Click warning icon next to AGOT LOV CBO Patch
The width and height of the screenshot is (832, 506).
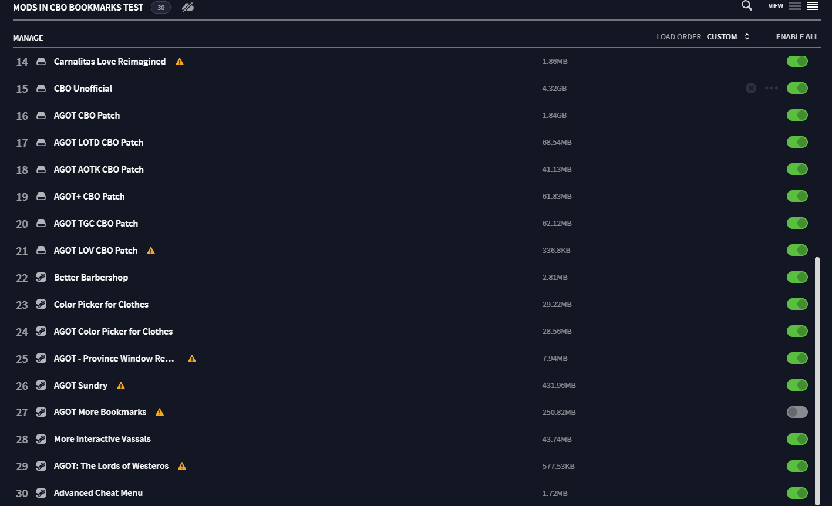pyautogui.click(x=151, y=251)
